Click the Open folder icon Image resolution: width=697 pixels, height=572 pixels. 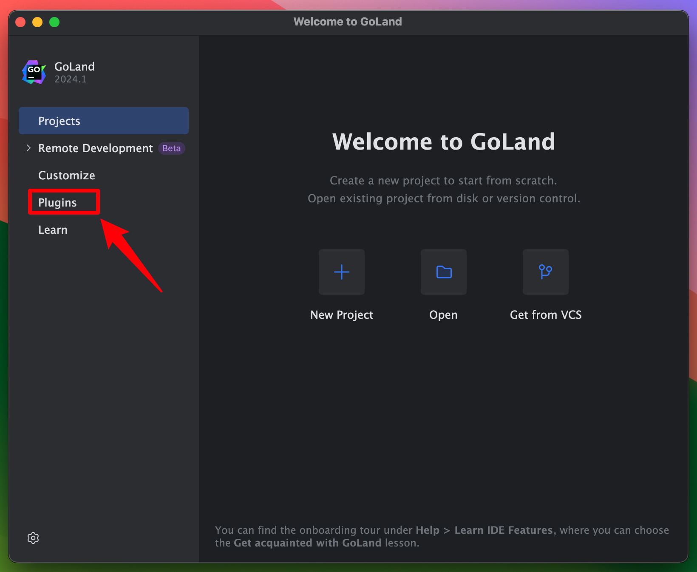tap(444, 272)
